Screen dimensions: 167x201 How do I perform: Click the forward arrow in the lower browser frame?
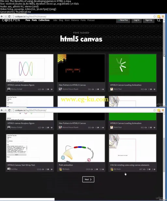(x=6, y=110)
